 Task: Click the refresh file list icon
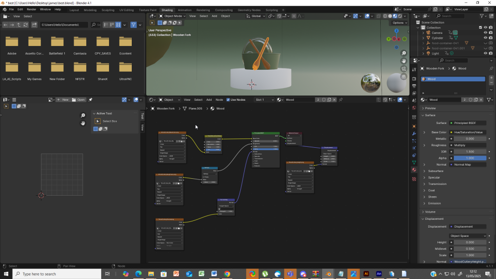pos(26,25)
